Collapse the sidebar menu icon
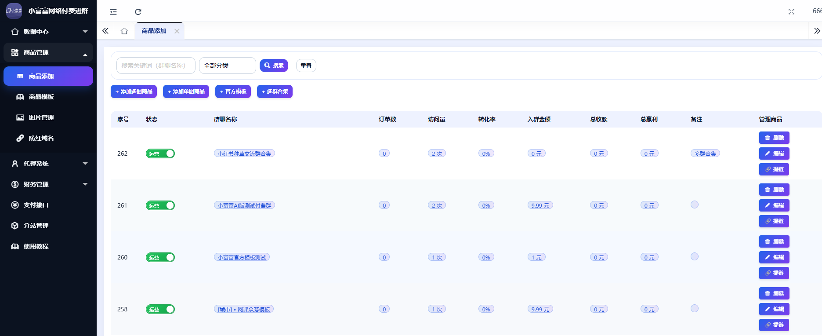This screenshot has height=336, width=822. click(x=113, y=12)
